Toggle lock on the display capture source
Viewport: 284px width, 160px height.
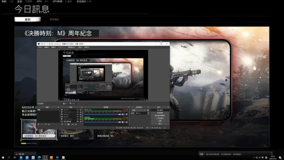[x=81, y=122]
